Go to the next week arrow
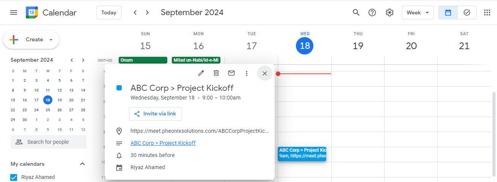Screen dimensions: 497x182 (x=147, y=12)
